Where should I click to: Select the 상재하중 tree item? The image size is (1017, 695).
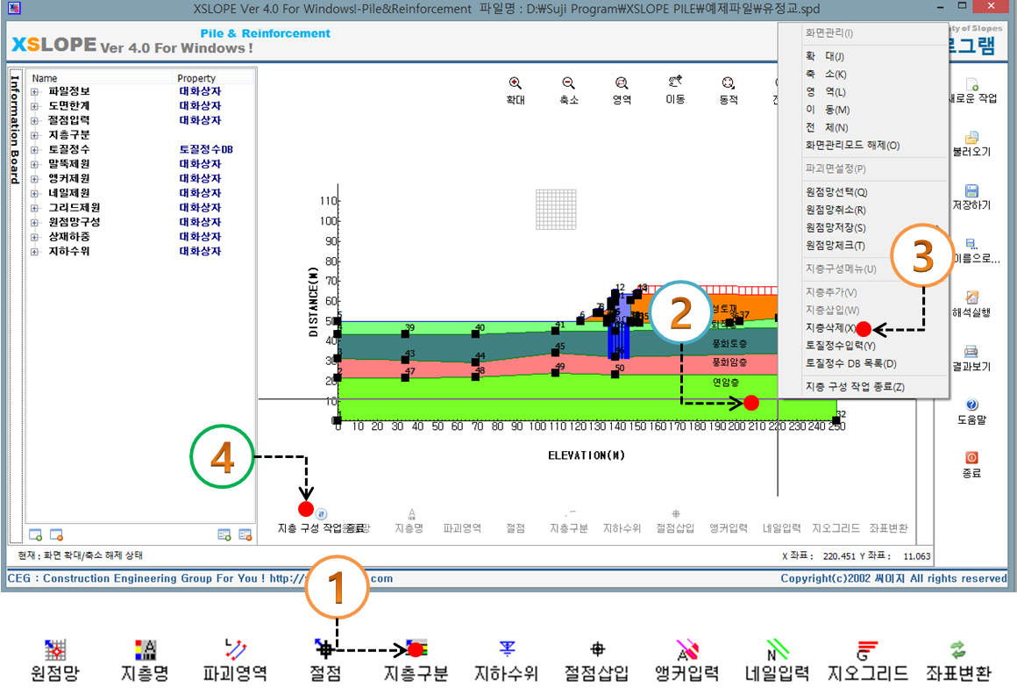pyautogui.click(x=68, y=237)
